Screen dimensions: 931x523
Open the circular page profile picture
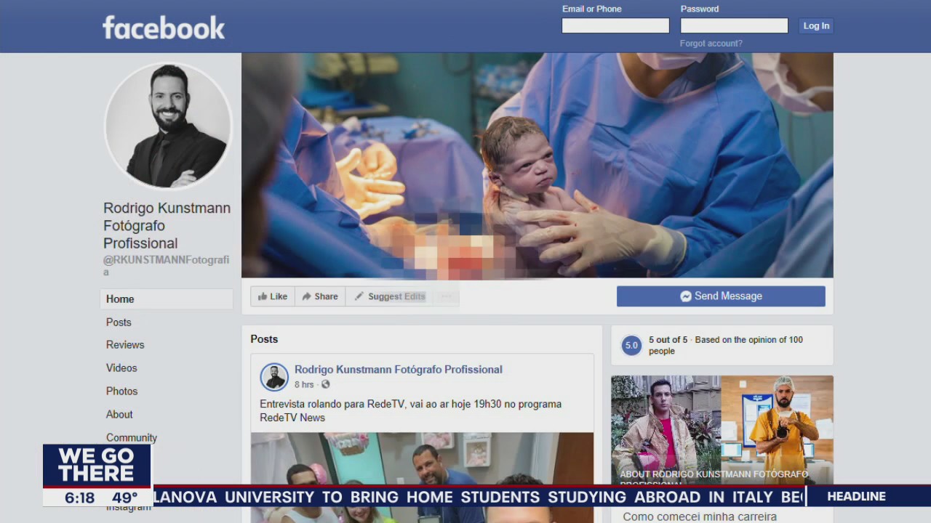[x=168, y=126]
